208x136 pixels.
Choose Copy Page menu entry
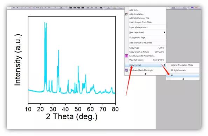(x=134, y=48)
